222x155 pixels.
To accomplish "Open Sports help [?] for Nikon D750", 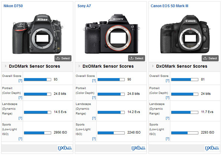I will click(20, 139).
